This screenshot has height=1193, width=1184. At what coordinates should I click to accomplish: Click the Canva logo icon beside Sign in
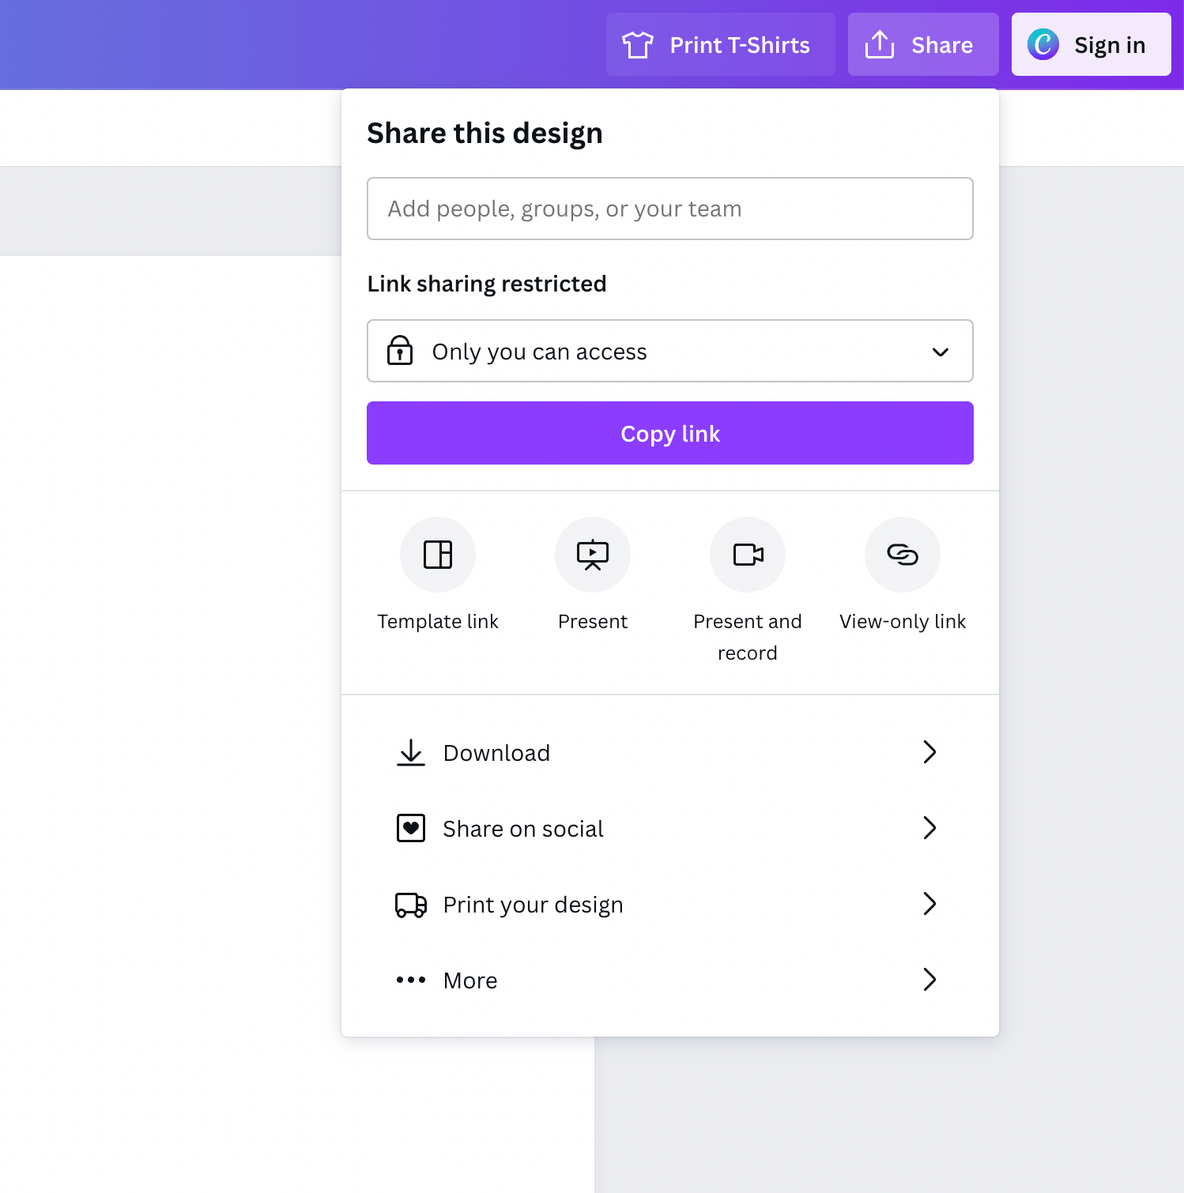pos(1043,44)
